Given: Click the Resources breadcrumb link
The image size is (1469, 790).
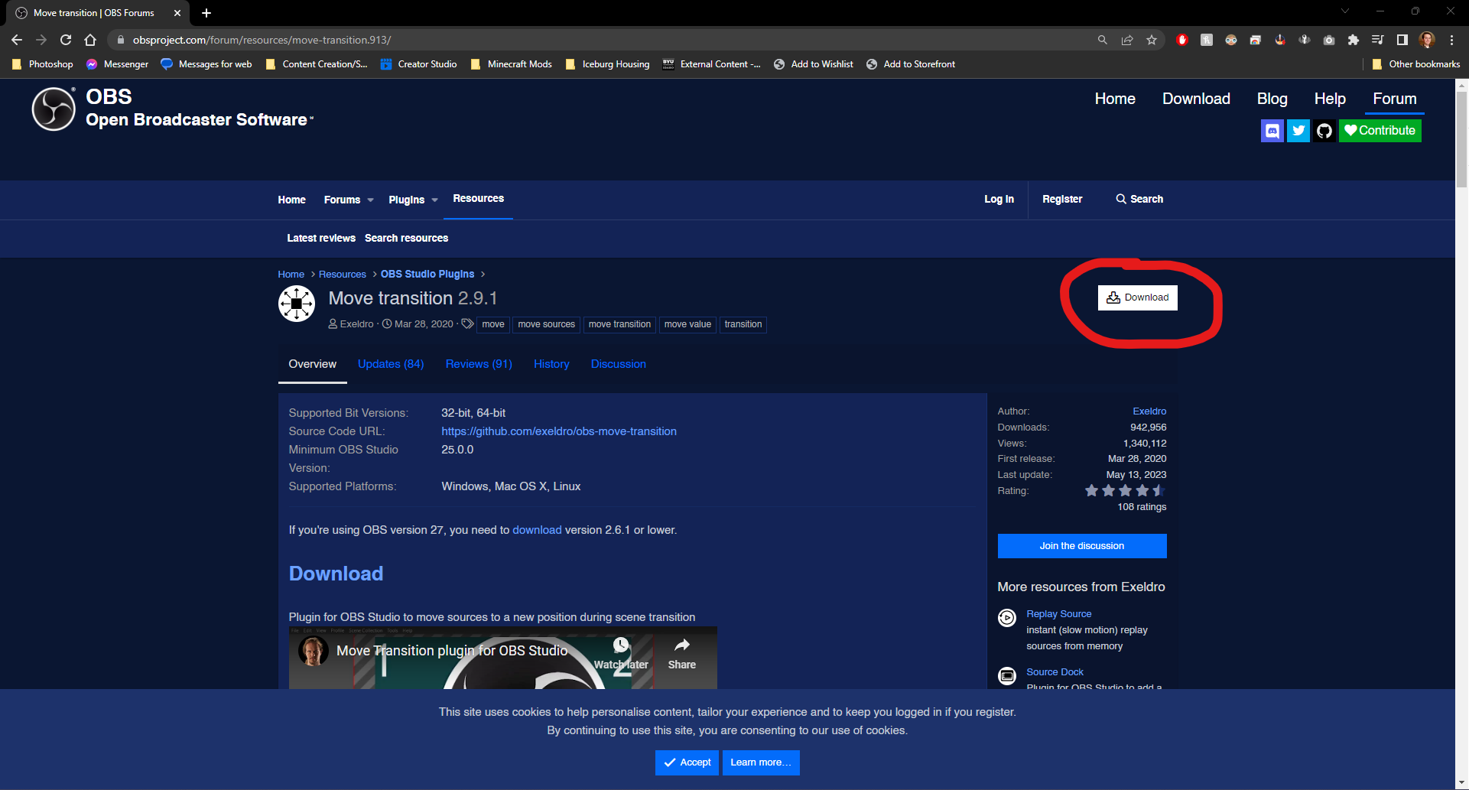Looking at the screenshot, I should pyautogui.click(x=343, y=275).
